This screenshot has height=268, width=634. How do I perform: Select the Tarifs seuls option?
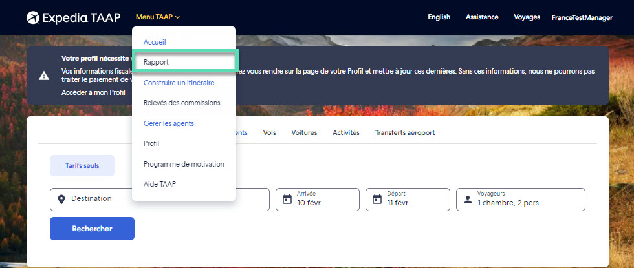pyautogui.click(x=82, y=165)
